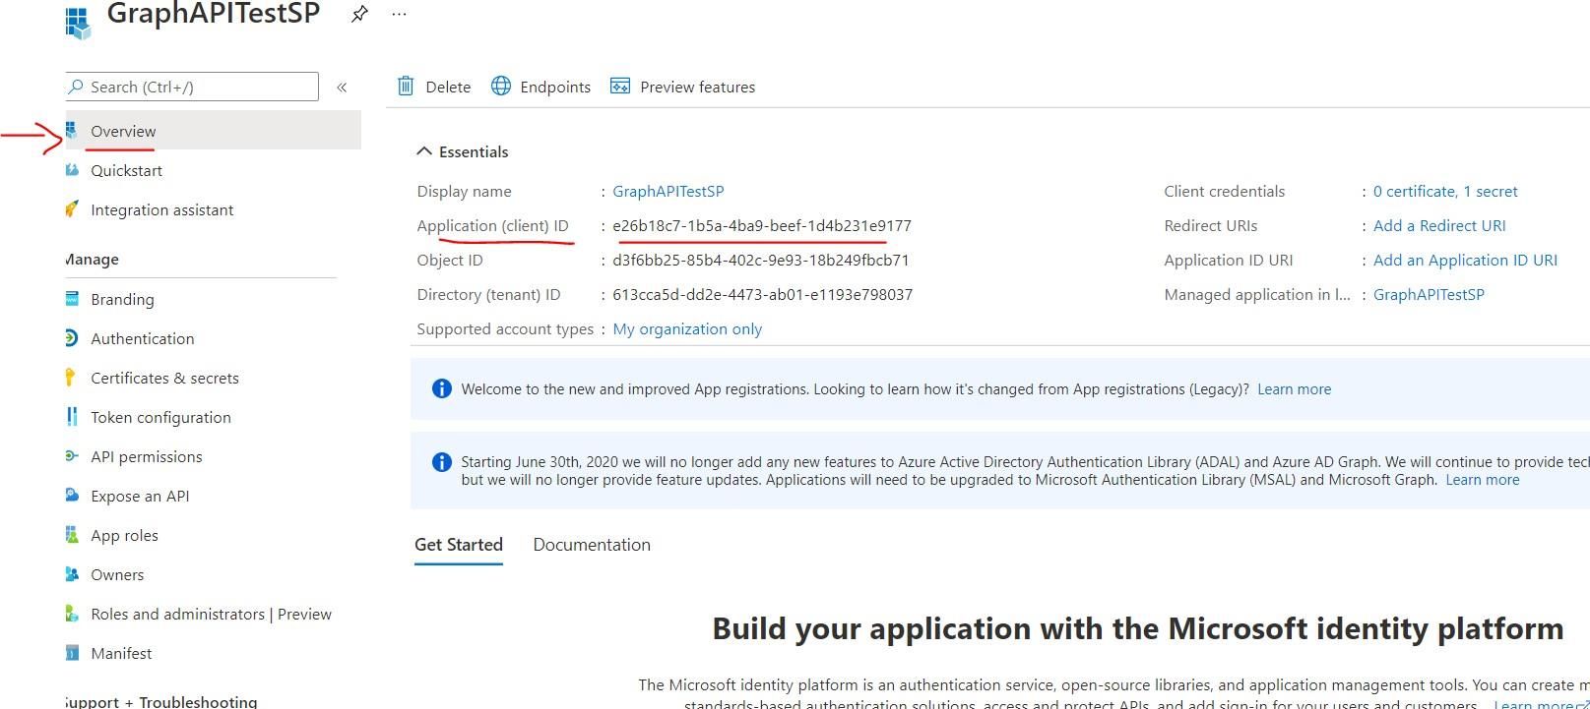Select the Object ID value d3f6bb25
Screen dimensions: 1590x709
click(x=761, y=260)
